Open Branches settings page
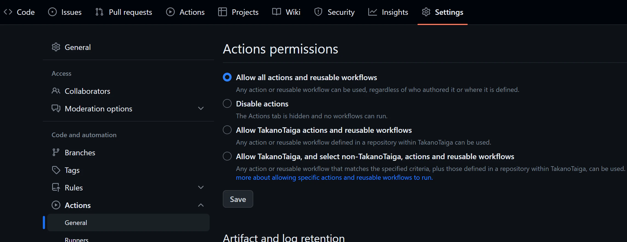This screenshot has width=627, height=242. pos(128,152)
